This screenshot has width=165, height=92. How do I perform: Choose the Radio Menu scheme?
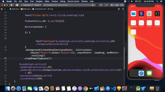click(x=26, y=5)
